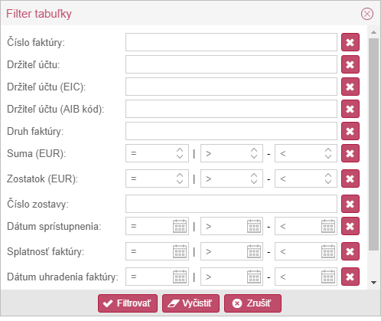Click the Vyčistiť button to clear all
Image resolution: width=381 pixels, height=321 pixels.
[x=190, y=303]
